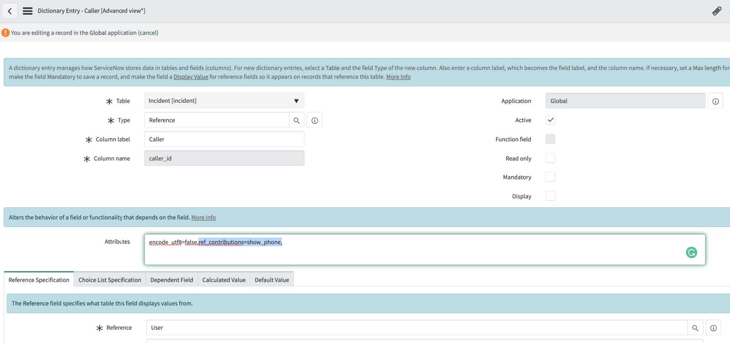
Task: Click the (cancel) link in Global application message
Action: coord(148,33)
